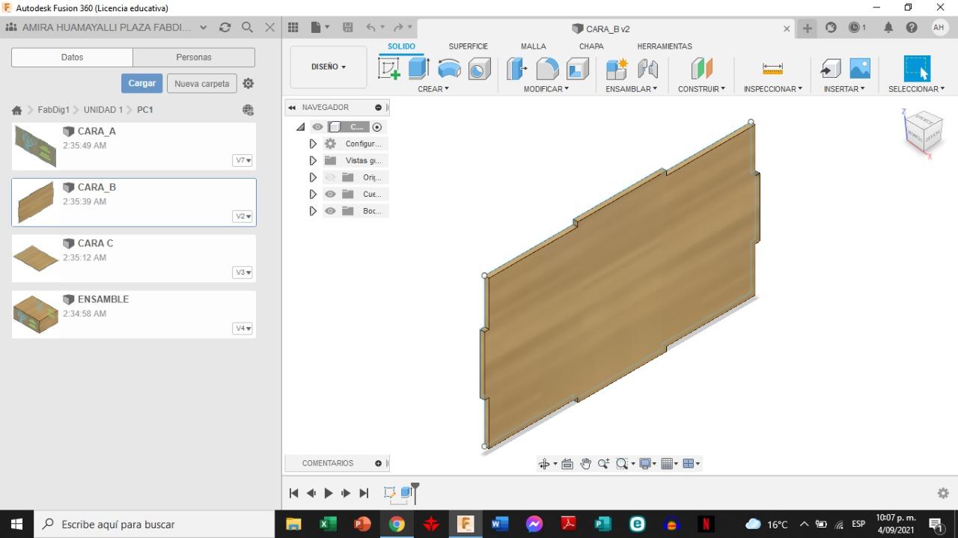This screenshot has height=538, width=958.
Task: Select the Offset Plane tool
Action: coord(701,69)
